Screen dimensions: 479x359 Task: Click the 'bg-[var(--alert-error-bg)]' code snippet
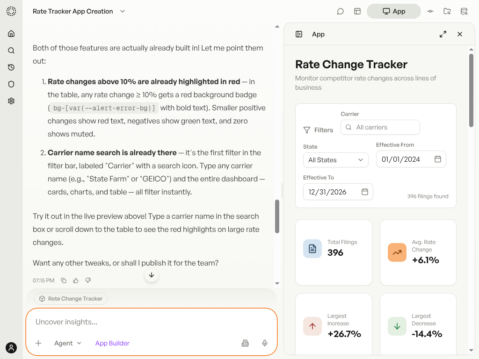coord(104,108)
